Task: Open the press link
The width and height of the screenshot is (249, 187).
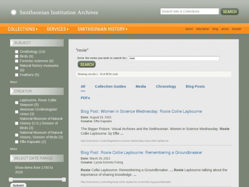Action: click(225, 29)
